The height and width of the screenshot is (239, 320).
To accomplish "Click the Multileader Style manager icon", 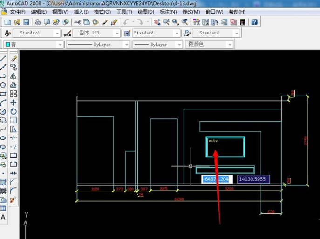I will click(187, 33).
